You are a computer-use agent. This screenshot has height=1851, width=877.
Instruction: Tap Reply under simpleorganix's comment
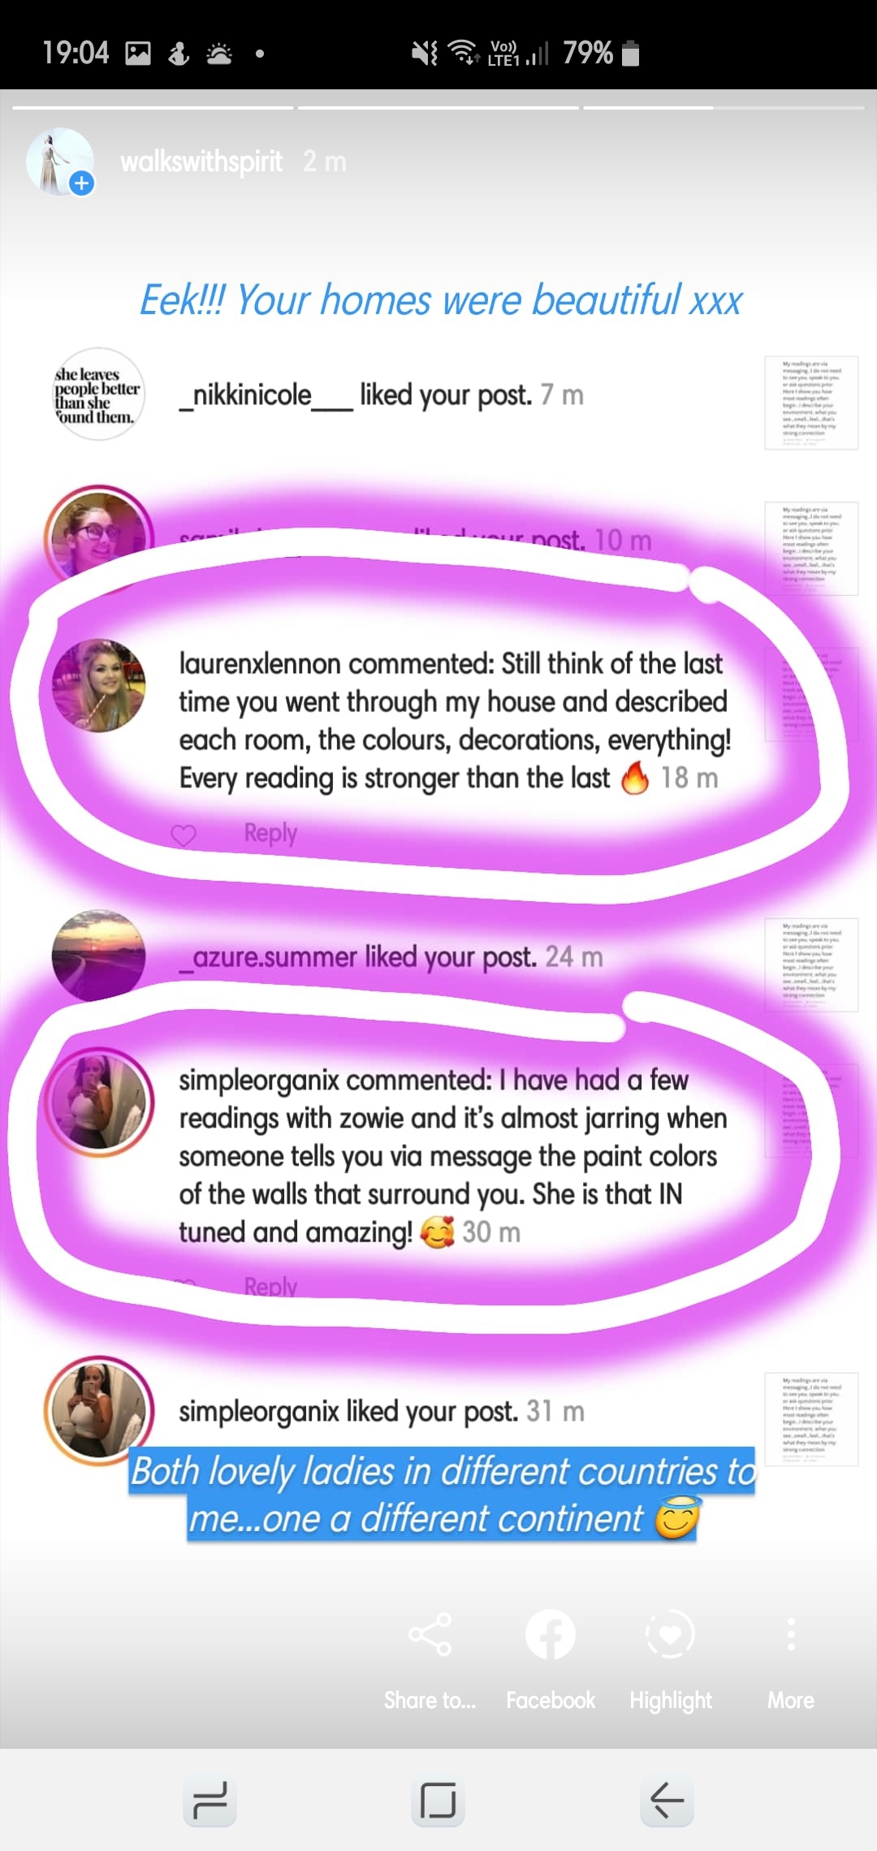pos(270,1286)
